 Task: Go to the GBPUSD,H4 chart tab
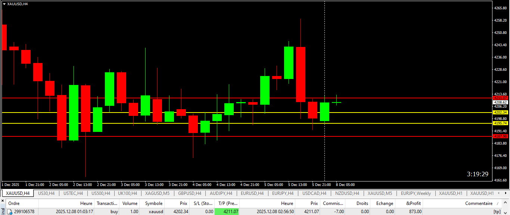190,193
